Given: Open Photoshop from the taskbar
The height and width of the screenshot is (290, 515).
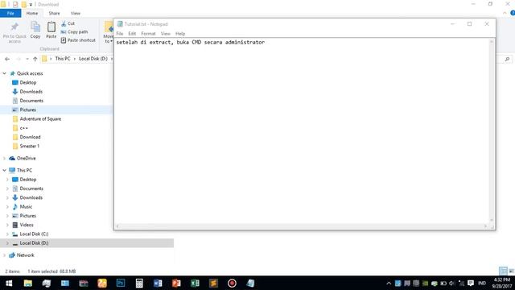Looking at the screenshot, I should click(x=121, y=283).
